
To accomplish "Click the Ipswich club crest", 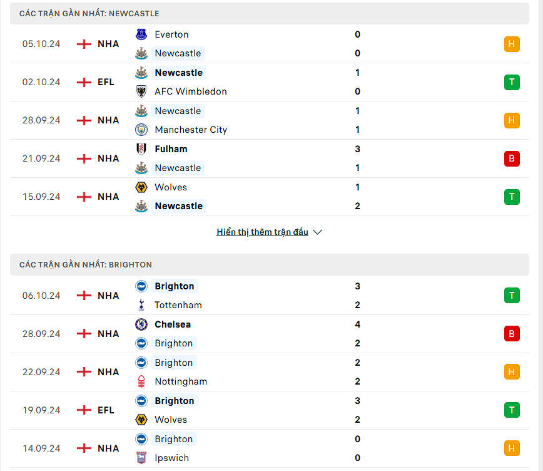I will [x=141, y=458].
